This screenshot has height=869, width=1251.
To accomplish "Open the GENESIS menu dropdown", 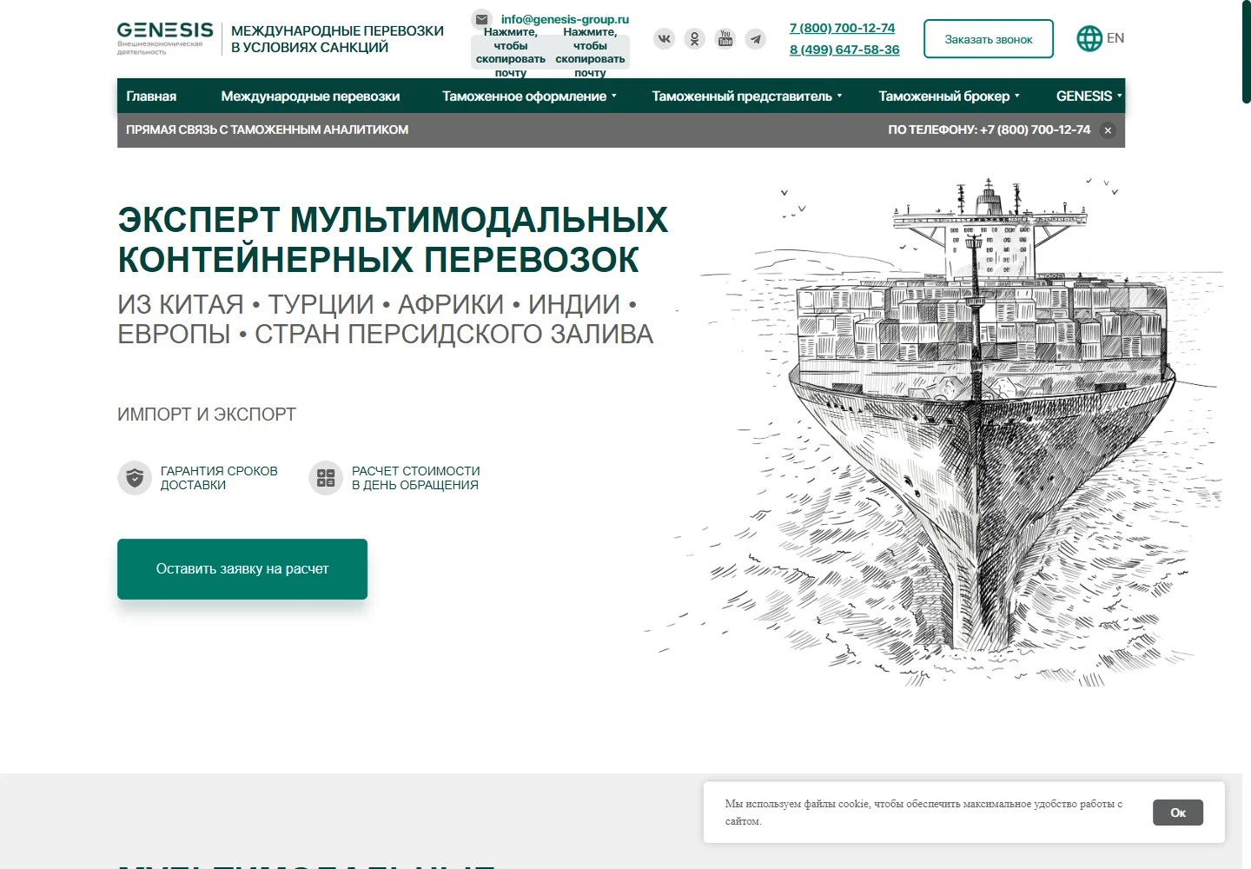I will (x=1089, y=96).
